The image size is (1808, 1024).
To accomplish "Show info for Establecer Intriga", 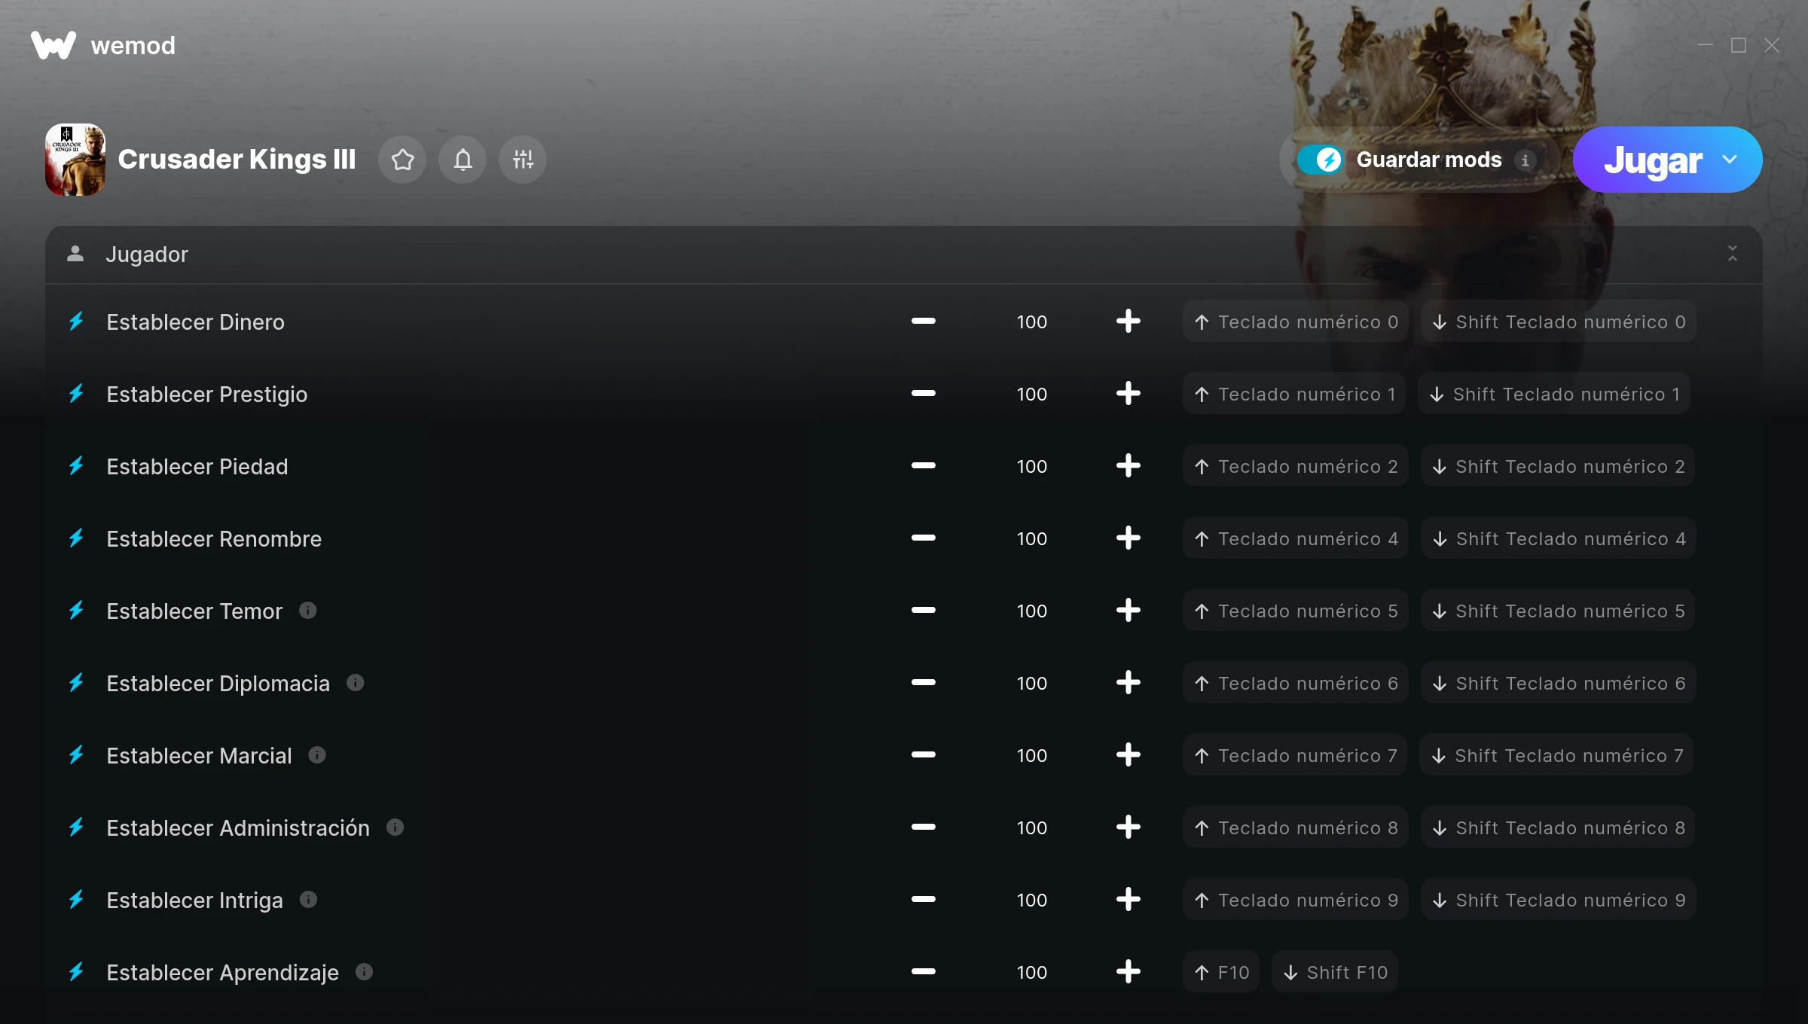I will pos(308,899).
